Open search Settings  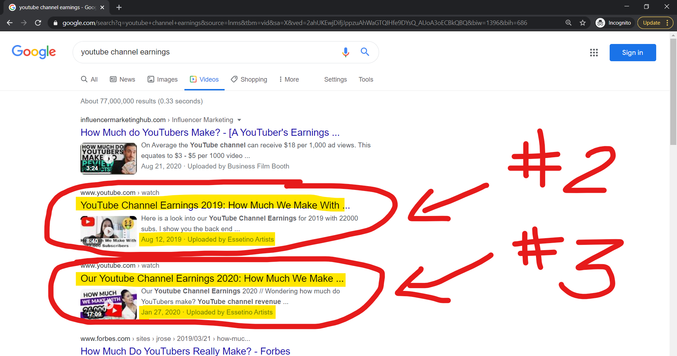pos(335,80)
